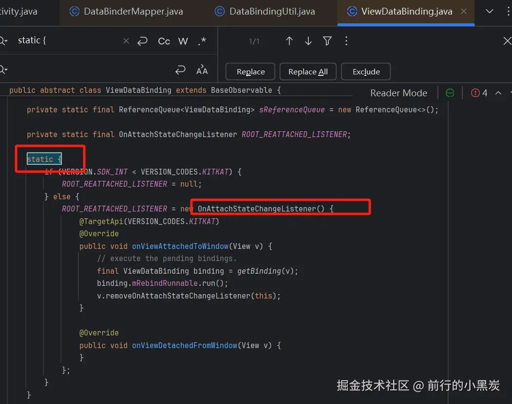Click the Exclude button

366,71
